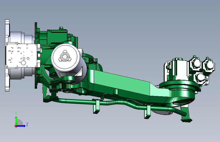Click the blue Z axis arrow of triad
This screenshot has height=142, width=220.
point(21,126)
